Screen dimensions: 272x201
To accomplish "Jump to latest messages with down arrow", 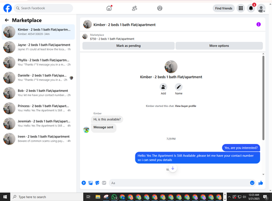I will tap(173, 168).
